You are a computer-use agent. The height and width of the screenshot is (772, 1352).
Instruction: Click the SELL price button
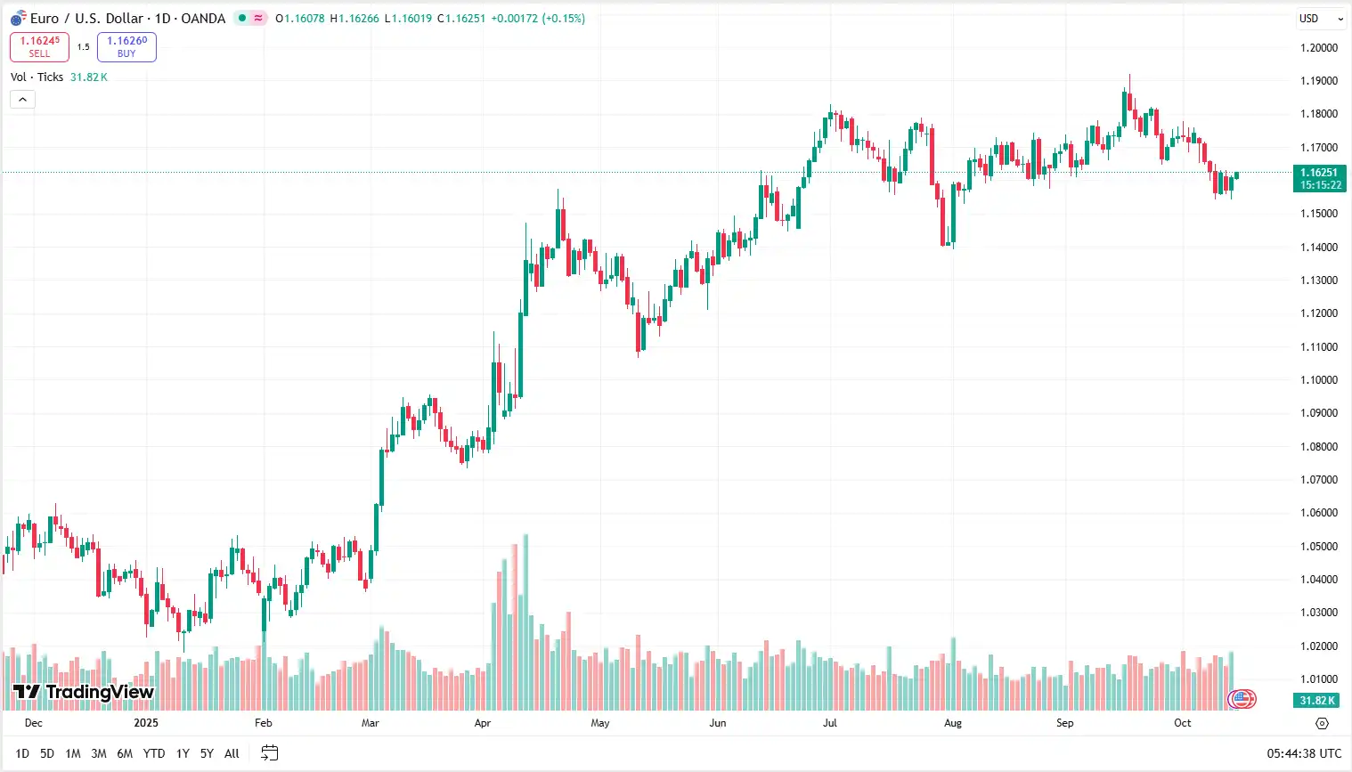pyautogui.click(x=39, y=46)
